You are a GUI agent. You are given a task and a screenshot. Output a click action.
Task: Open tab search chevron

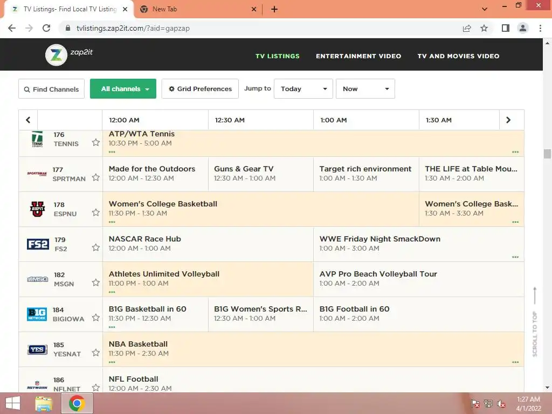tap(485, 9)
